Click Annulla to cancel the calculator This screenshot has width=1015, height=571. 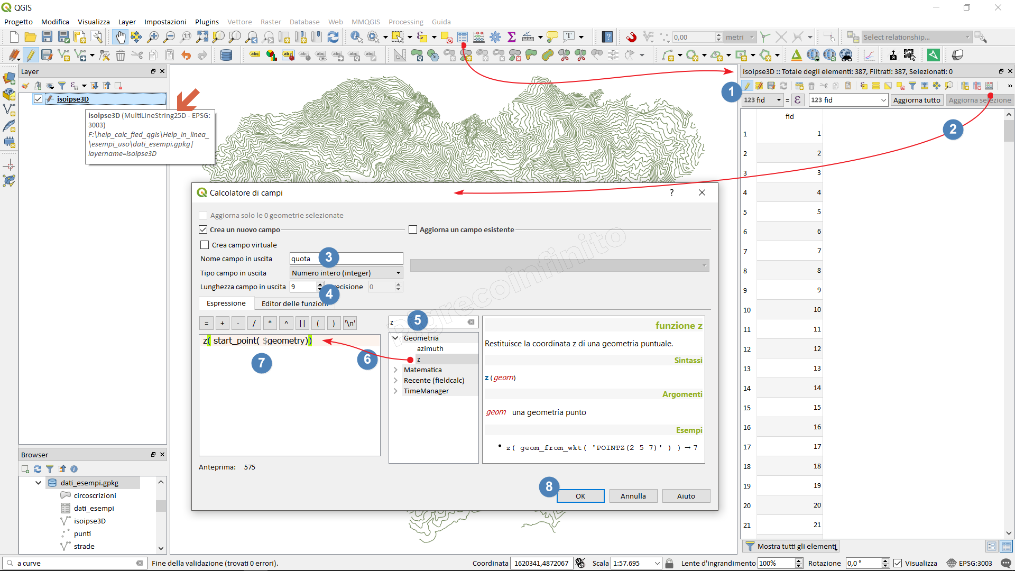(633, 496)
